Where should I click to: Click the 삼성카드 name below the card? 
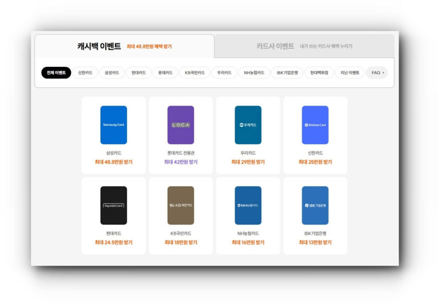coord(114,153)
